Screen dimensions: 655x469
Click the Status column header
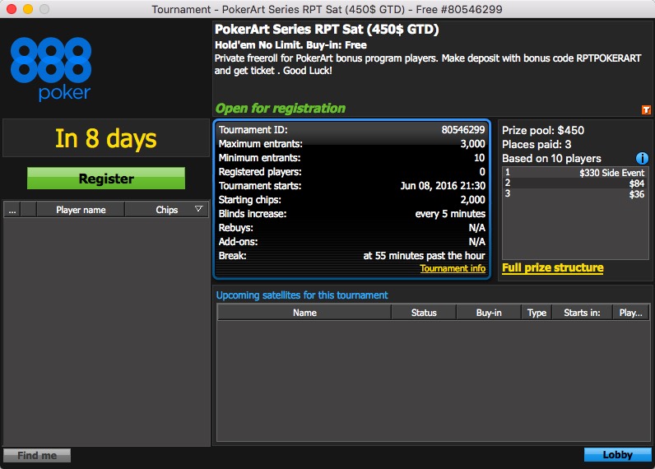click(x=424, y=313)
